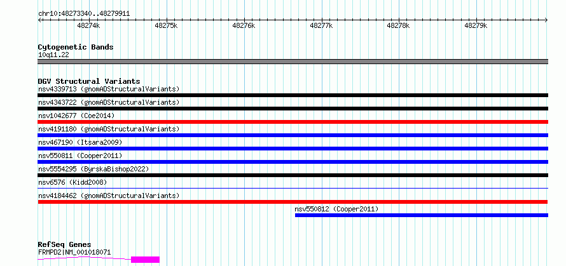Select the blue bar under nsv4191180
The image size is (566, 266).
(x=293, y=135)
